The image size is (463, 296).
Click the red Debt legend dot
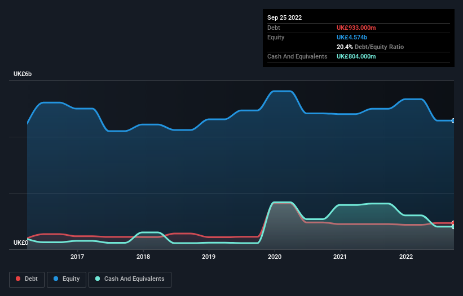point(18,279)
